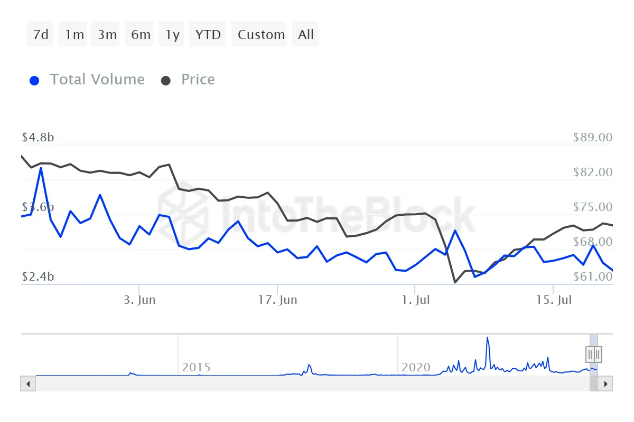This screenshot has width=634, height=422.
Task: Click the Price legend label
Action: [198, 80]
